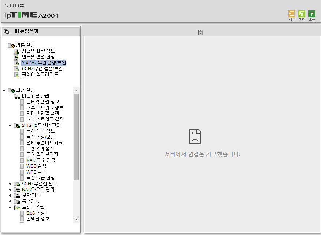Image resolution: width=321 pixels, height=235 pixels.
Task: Click the green 저장 save icon
Action: point(302,14)
